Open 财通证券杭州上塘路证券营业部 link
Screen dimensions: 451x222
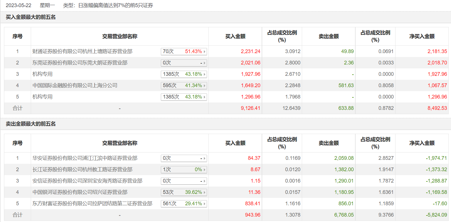[x=82, y=51]
